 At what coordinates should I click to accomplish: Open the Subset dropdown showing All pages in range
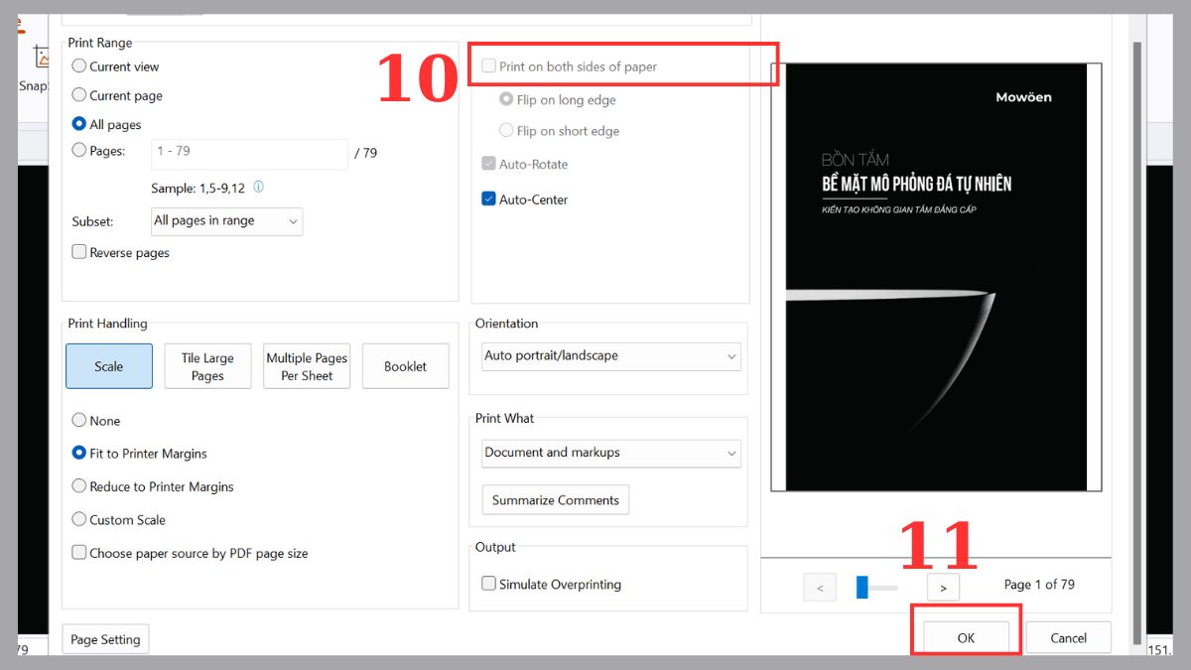[x=226, y=221]
